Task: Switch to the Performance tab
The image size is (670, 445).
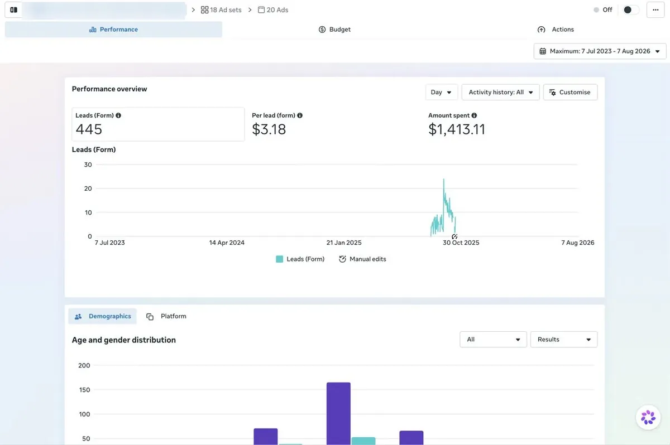Action: click(113, 30)
